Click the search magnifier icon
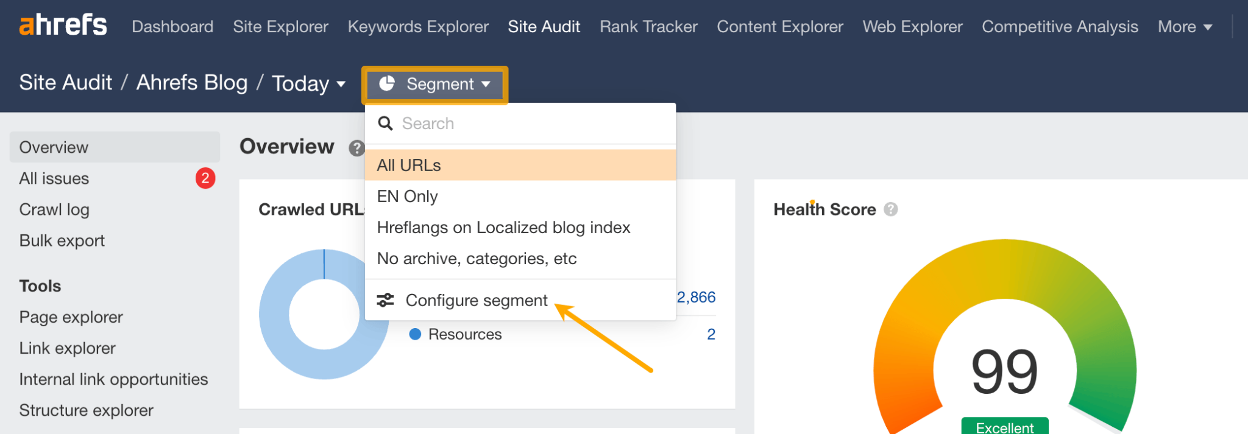 [x=385, y=124]
